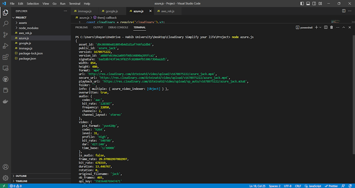Screen dimensions: 355x188
Task: Click UTF-8 encoding selector
Action: click(x=288, y=186)
